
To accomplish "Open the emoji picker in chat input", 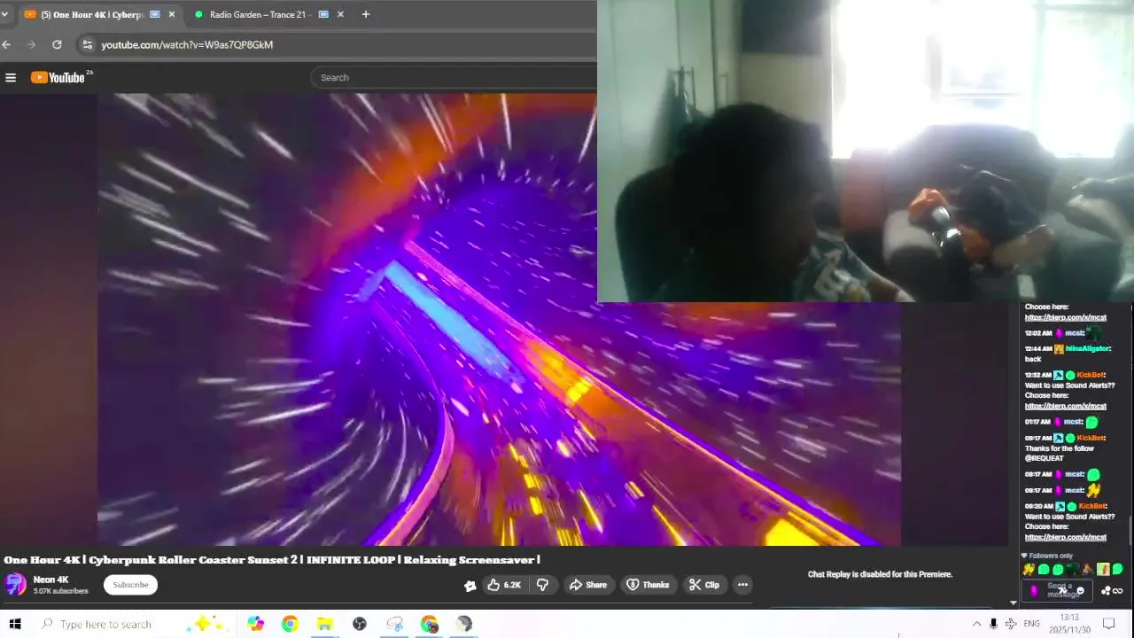I will tap(1079, 591).
